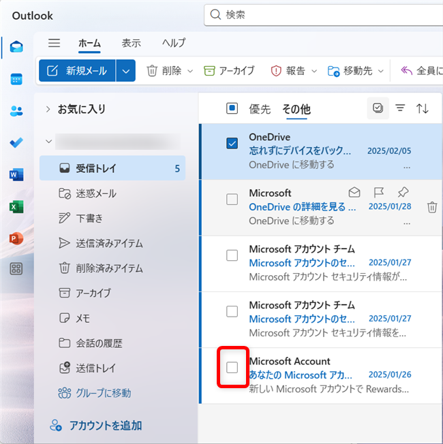The image size is (443, 444).
Task: Click the アーカイブ toolbar button
Action: tap(229, 71)
